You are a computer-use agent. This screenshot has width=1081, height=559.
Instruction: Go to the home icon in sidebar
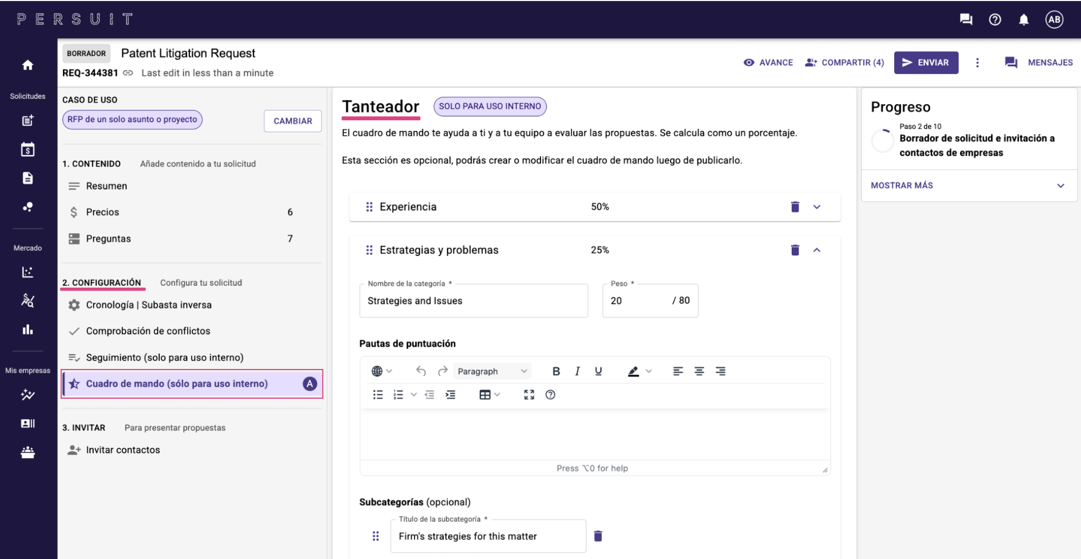(28, 65)
